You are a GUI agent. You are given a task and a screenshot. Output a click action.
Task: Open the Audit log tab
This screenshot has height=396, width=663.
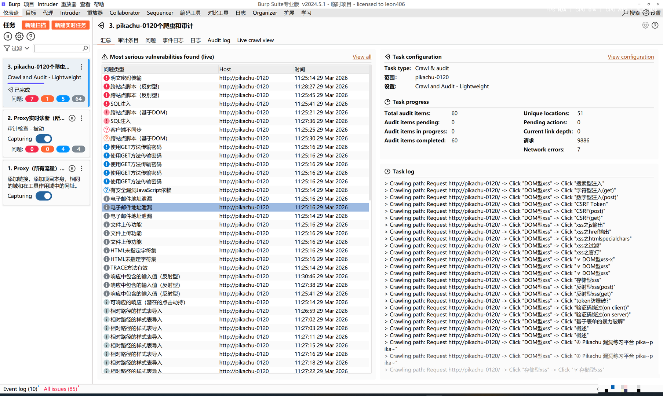coord(219,40)
